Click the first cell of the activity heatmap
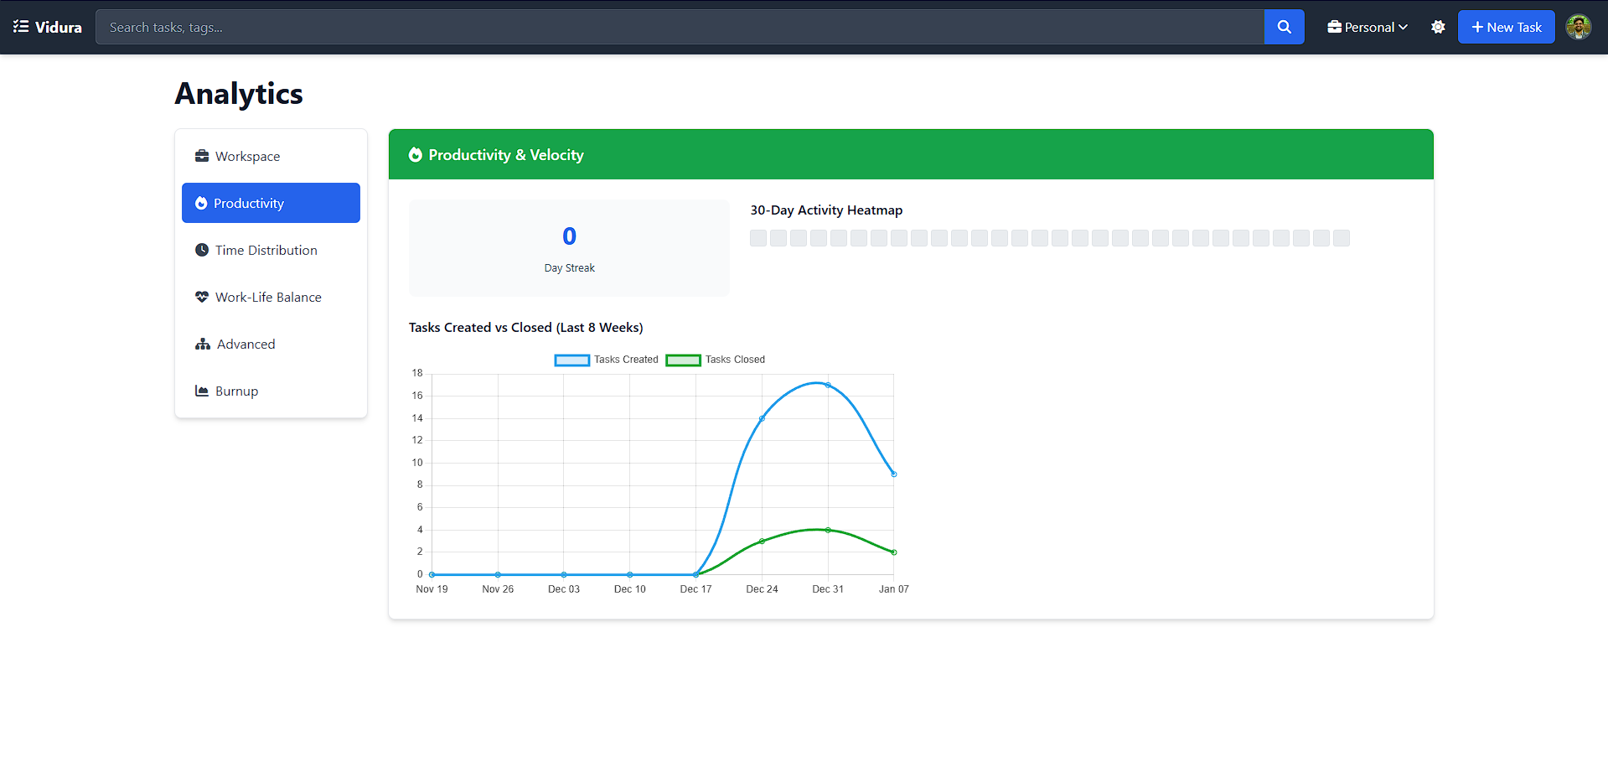Image resolution: width=1608 pixels, height=762 pixels. (758, 238)
